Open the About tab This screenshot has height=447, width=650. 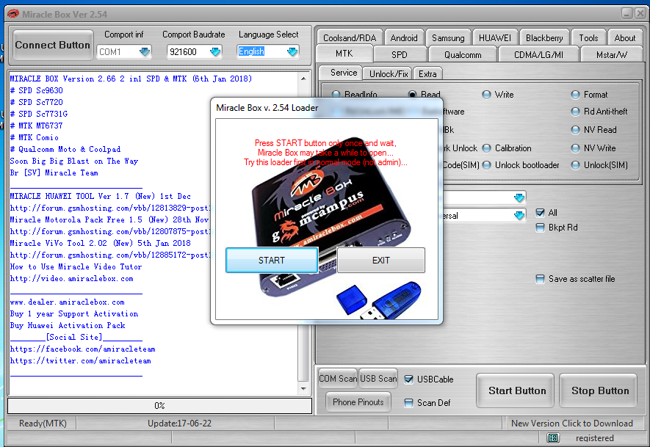(625, 38)
